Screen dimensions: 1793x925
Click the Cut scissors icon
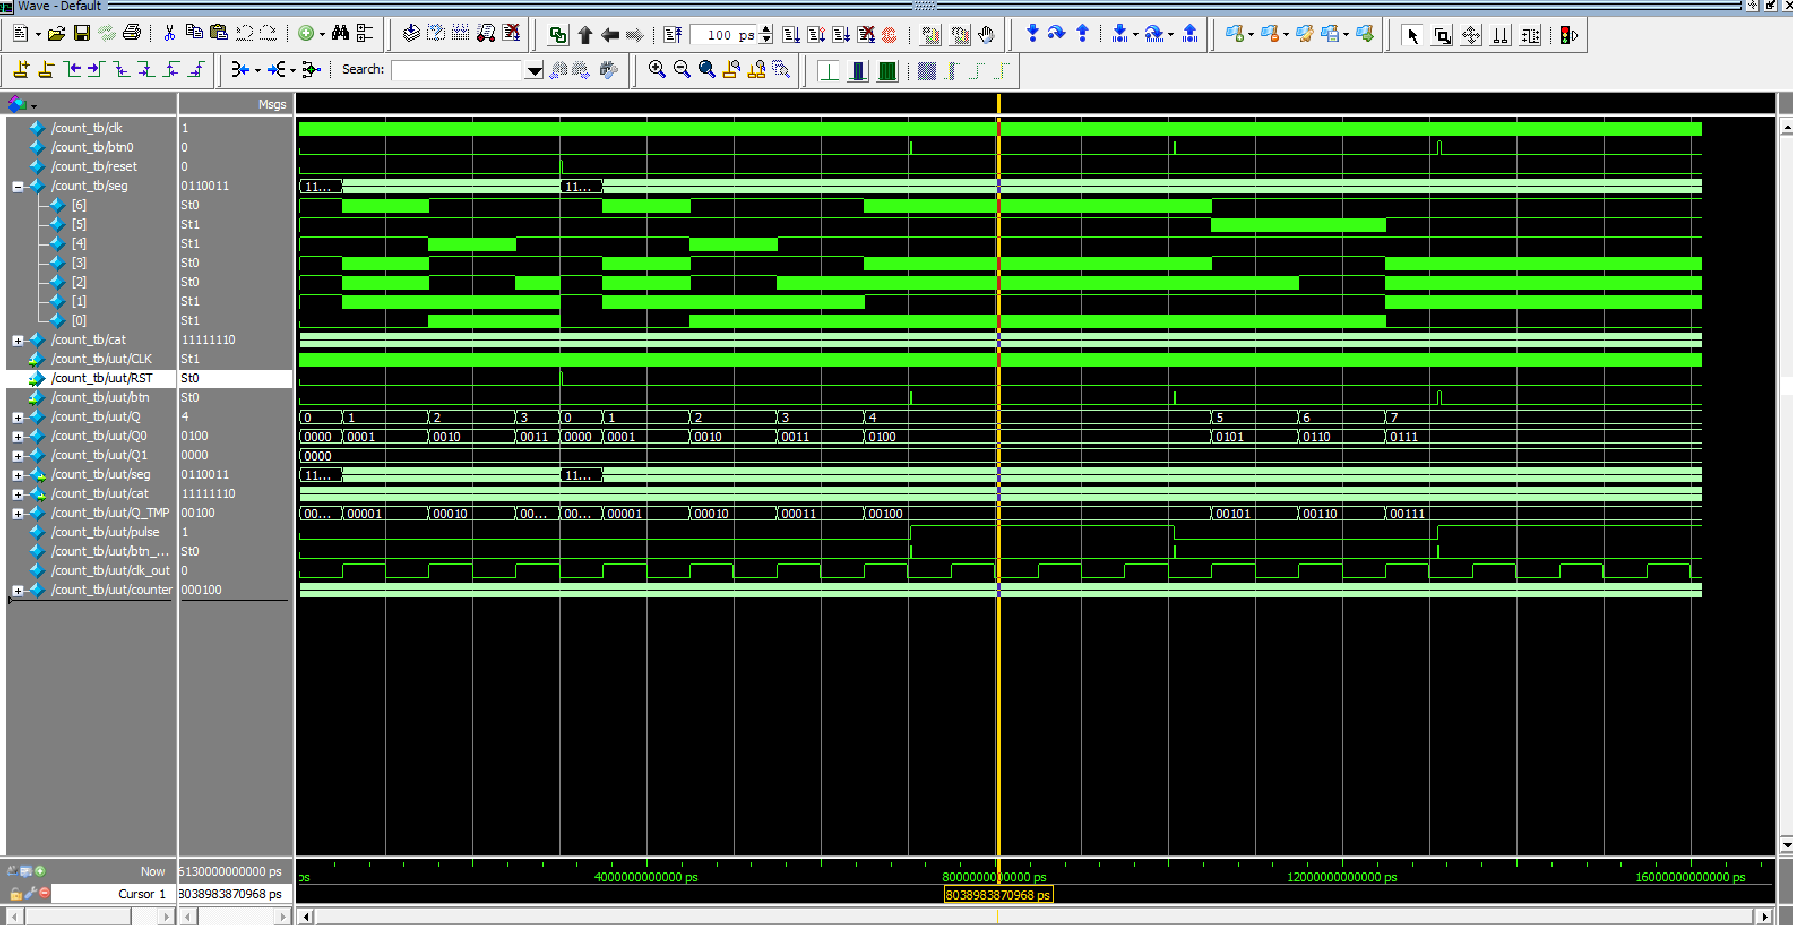pyautogui.click(x=169, y=33)
